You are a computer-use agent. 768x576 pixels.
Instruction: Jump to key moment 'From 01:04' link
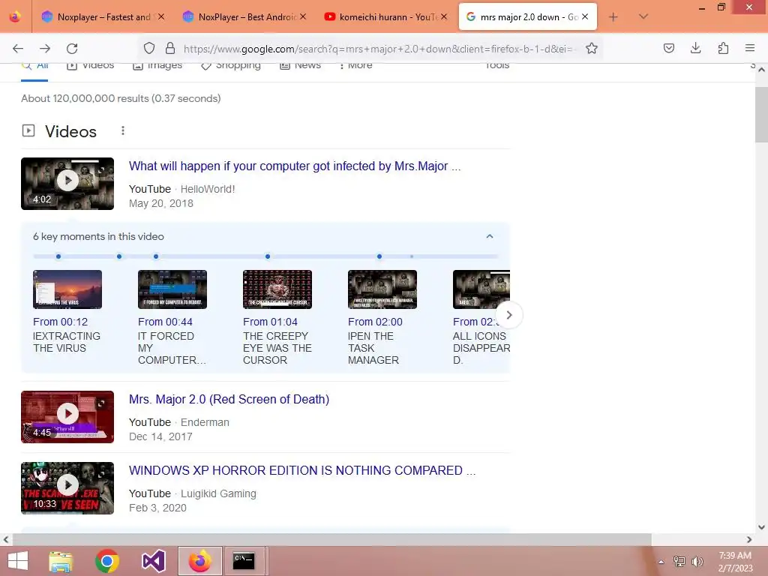point(270,322)
